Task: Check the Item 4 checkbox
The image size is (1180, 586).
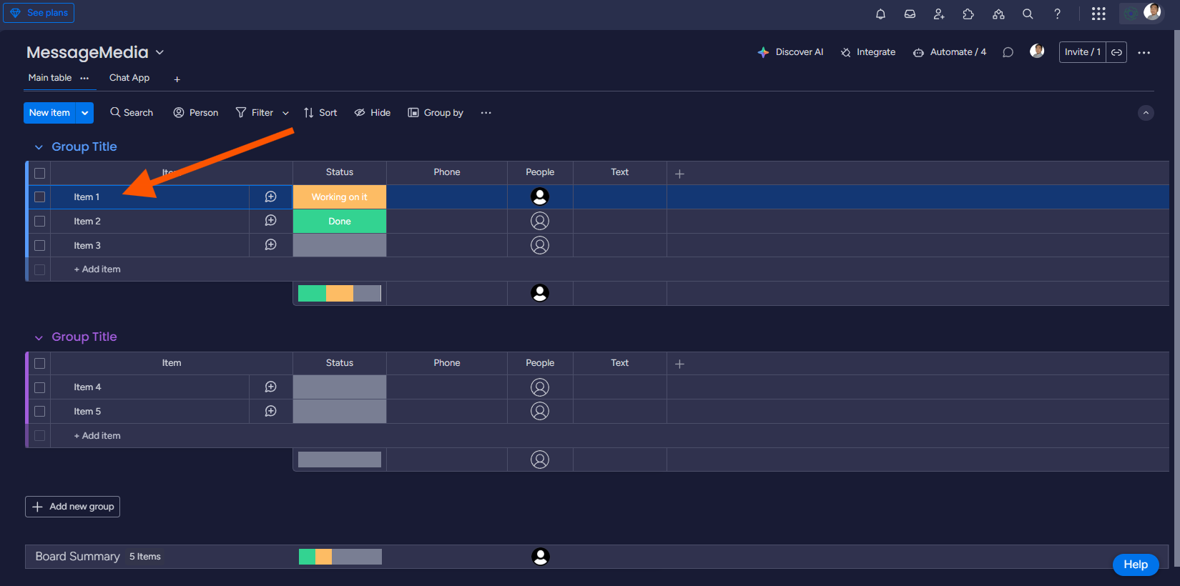Action: coord(39,387)
